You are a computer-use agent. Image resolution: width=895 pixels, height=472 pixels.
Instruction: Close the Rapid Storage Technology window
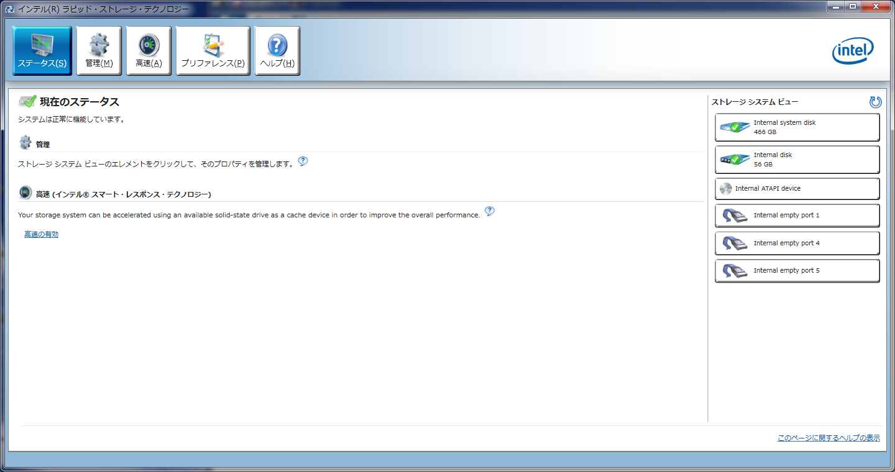point(876,7)
